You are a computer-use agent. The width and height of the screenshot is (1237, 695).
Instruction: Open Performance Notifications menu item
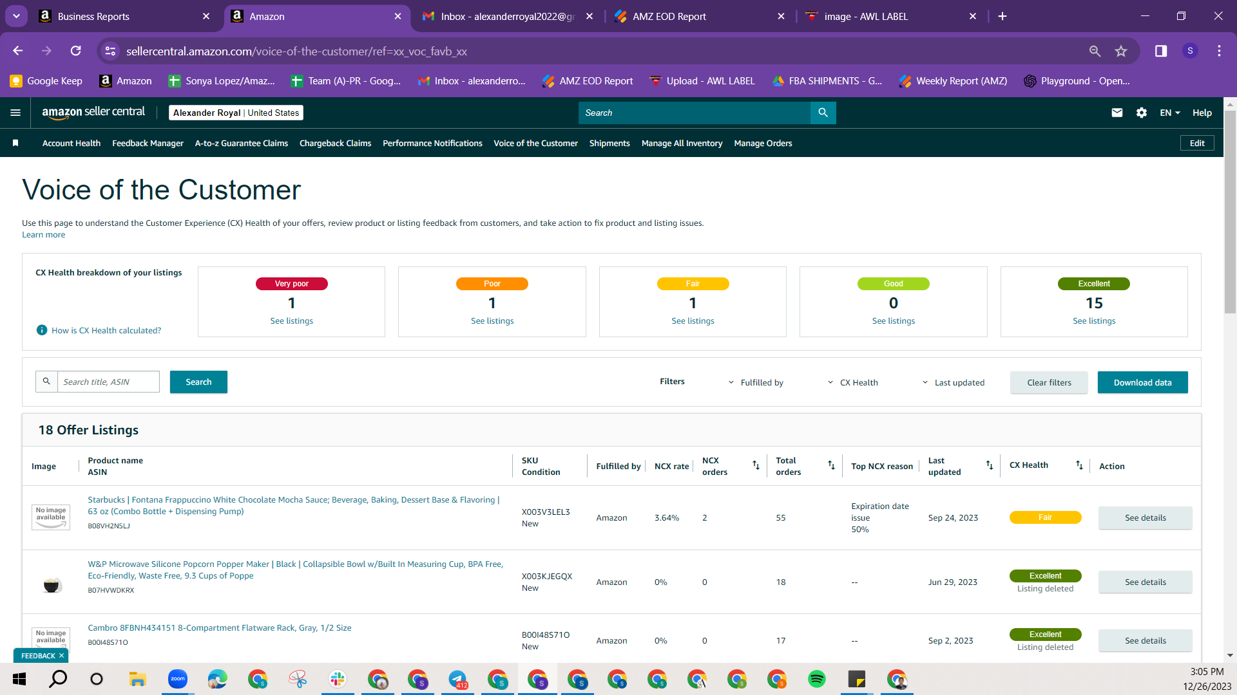point(432,143)
